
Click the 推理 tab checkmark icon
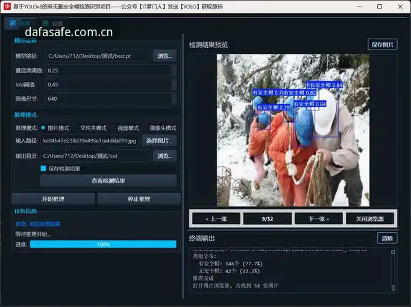click(x=12, y=23)
